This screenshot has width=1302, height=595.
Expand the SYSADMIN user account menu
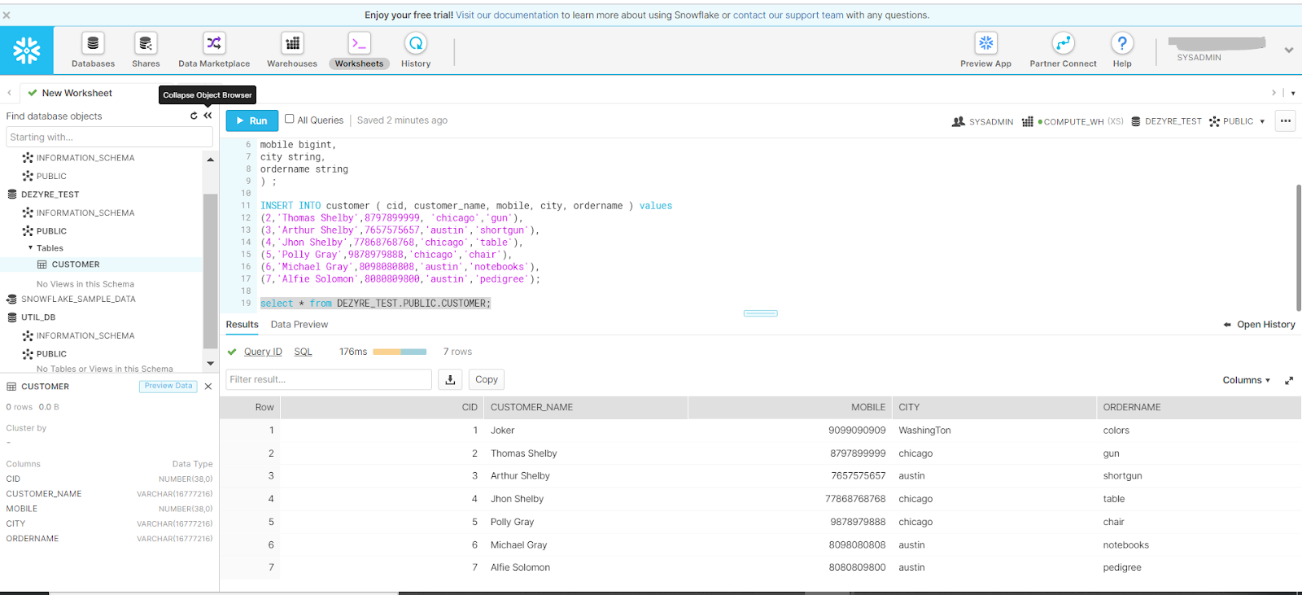coord(1288,50)
